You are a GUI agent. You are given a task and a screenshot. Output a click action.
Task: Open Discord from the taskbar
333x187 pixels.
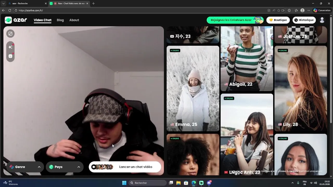tap(209, 183)
